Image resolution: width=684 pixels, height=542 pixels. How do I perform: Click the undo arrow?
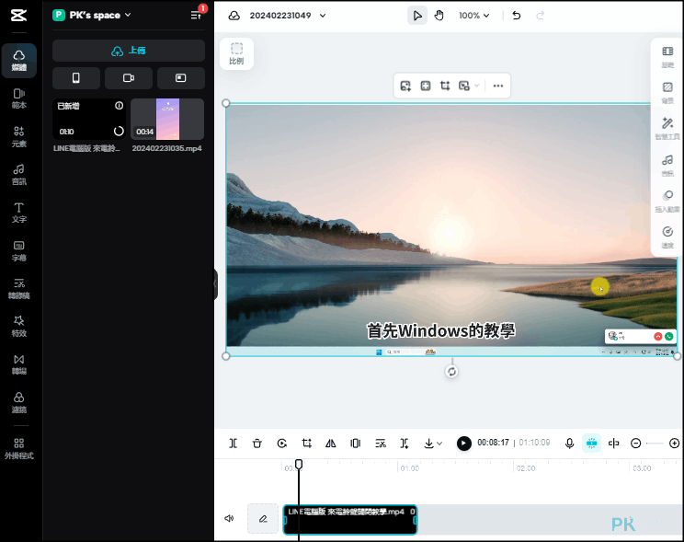[517, 16]
